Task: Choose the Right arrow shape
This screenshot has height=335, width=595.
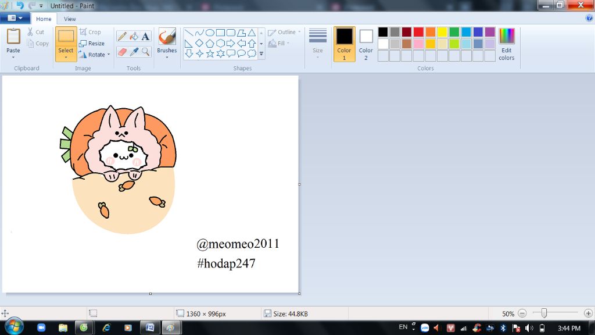Action: pyautogui.click(x=231, y=43)
